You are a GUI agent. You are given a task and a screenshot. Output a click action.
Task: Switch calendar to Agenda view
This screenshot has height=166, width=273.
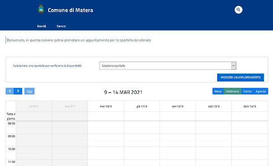(x=261, y=91)
